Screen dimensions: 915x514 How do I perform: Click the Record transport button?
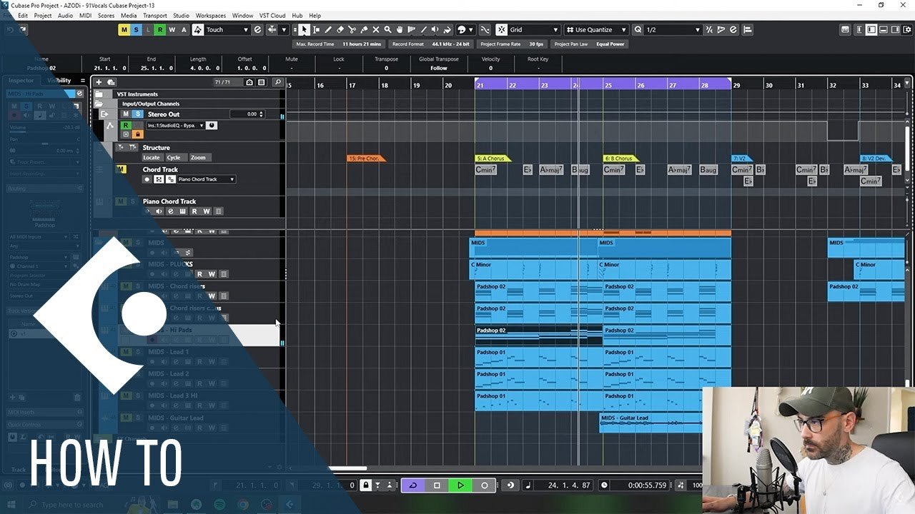click(x=484, y=485)
